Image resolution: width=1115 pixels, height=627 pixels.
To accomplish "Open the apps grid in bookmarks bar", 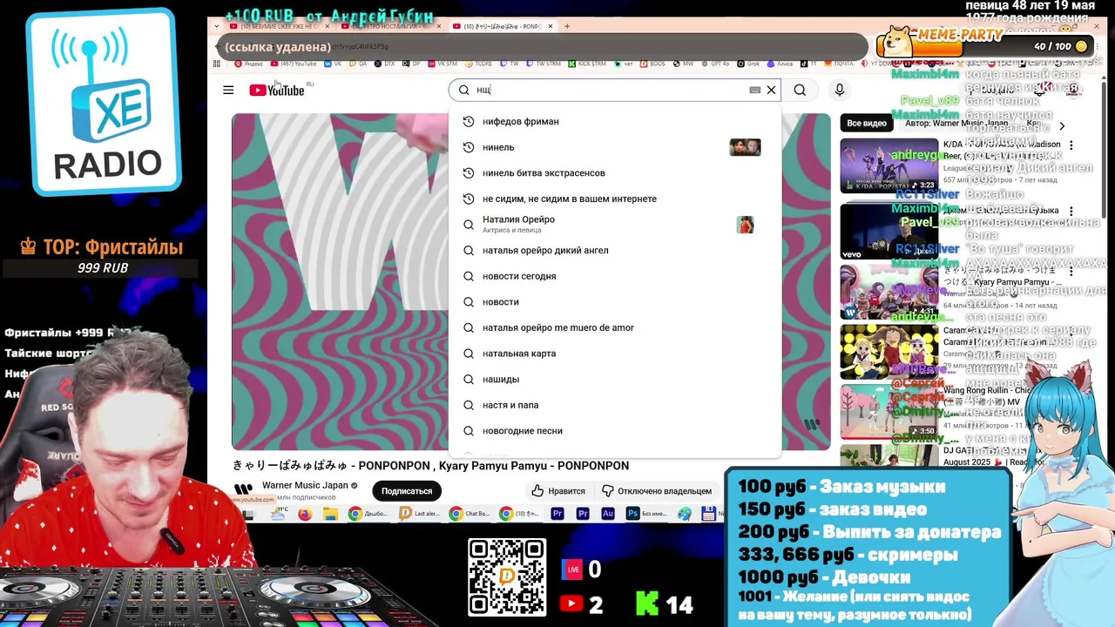I will [x=216, y=64].
